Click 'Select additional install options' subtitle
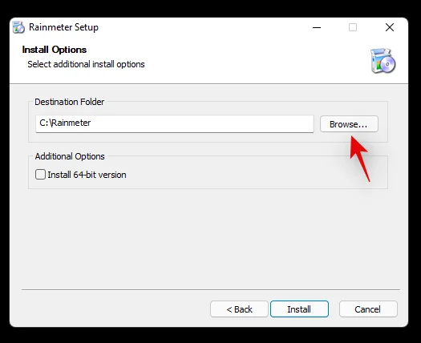Image resolution: width=421 pixels, height=343 pixels. [86, 64]
